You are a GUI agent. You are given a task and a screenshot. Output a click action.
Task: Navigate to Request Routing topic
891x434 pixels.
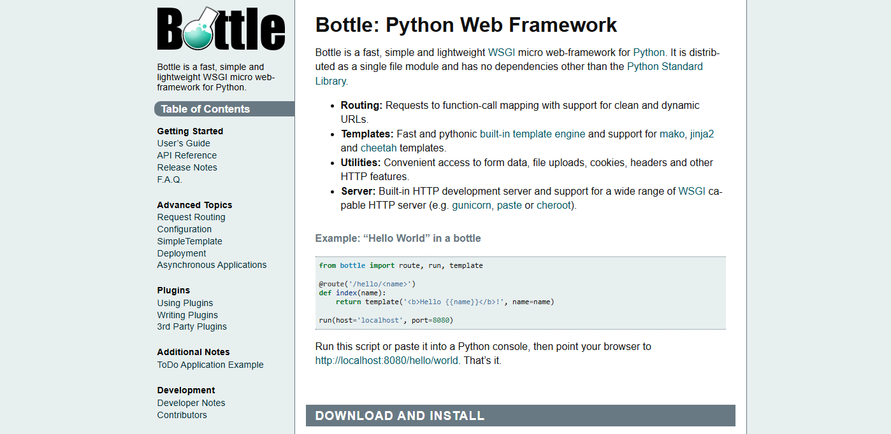click(x=191, y=217)
